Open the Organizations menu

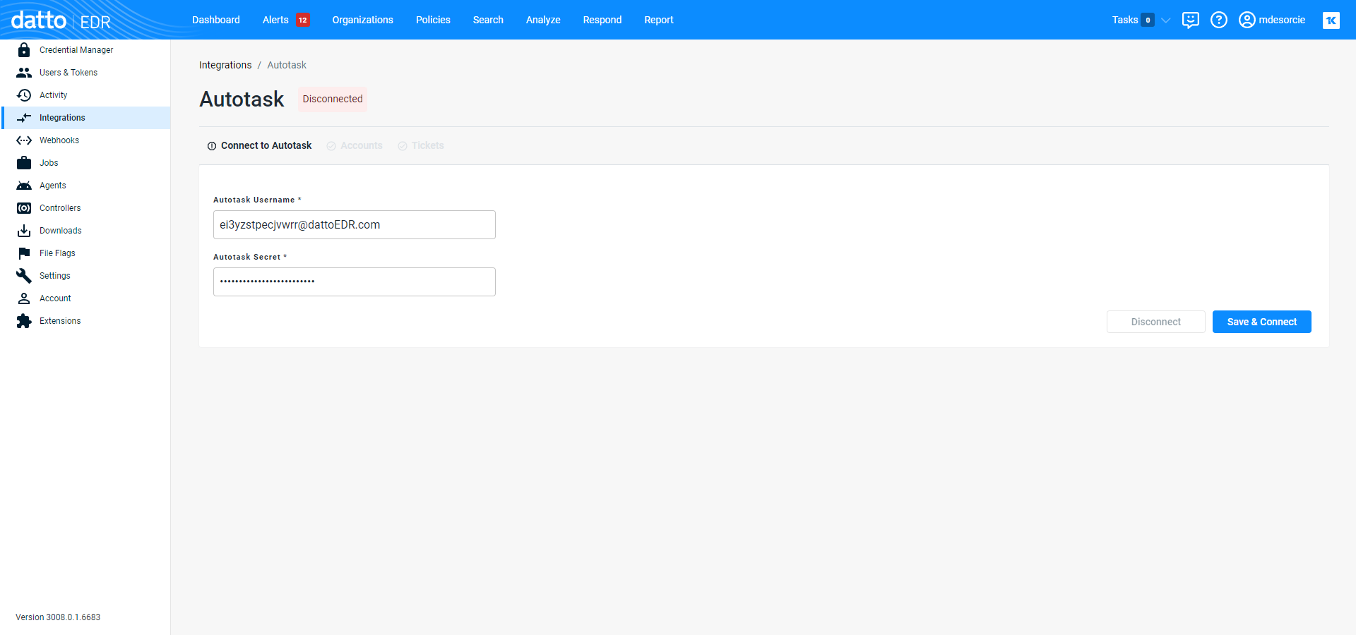point(363,20)
